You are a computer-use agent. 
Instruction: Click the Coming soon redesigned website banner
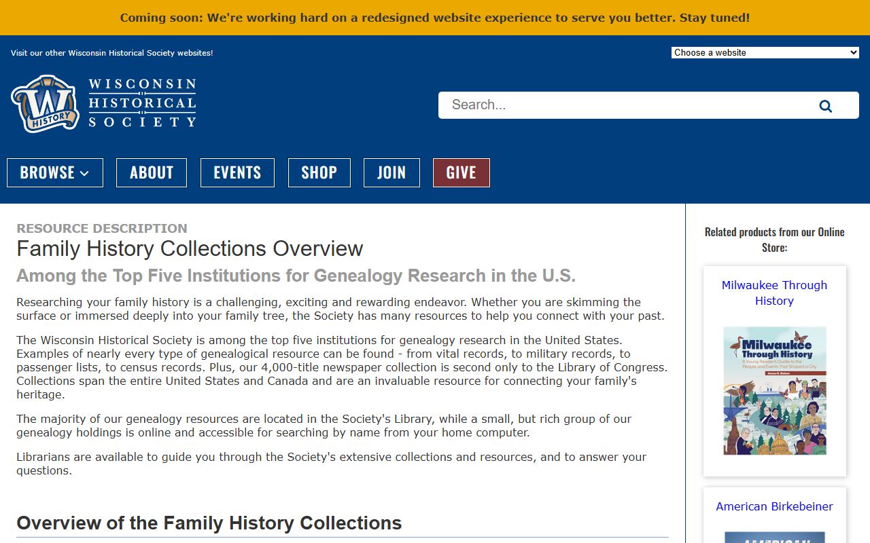tap(435, 18)
